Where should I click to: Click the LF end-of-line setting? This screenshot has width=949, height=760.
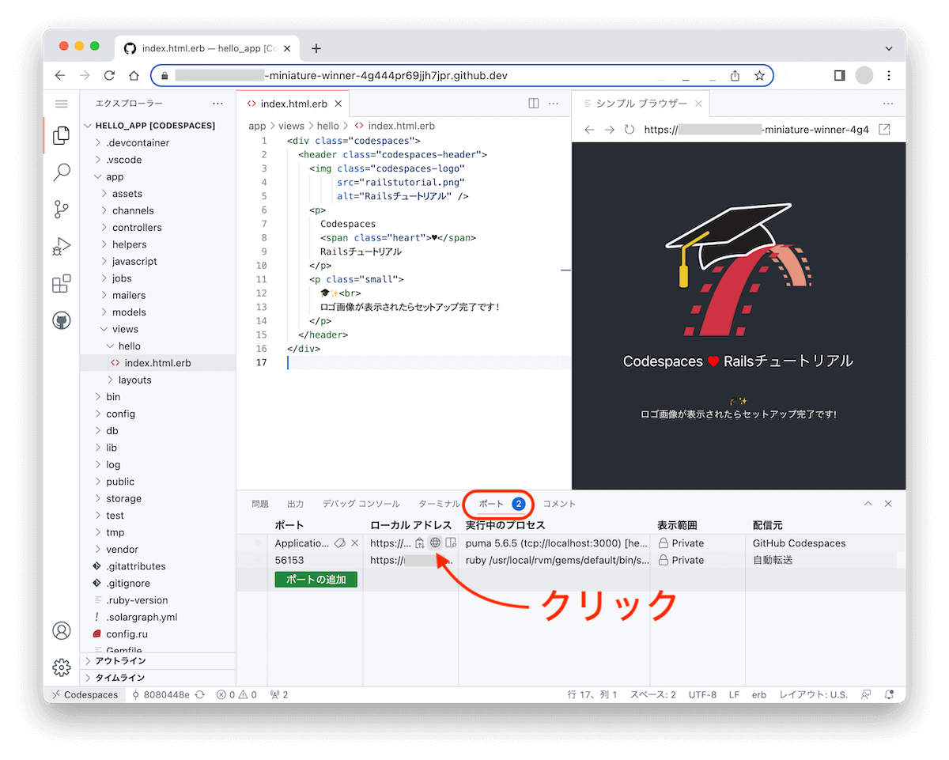(734, 694)
